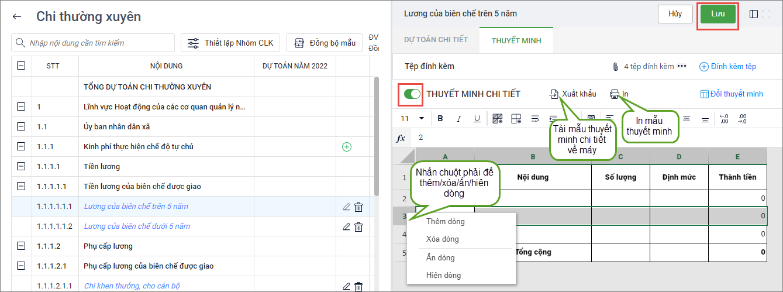
Task: Switch to the DỰ TOÁN CHI TIẾT tab
Action: [x=436, y=40]
